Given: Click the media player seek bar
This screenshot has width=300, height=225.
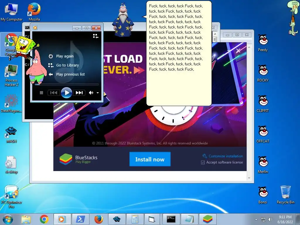Looking at the screenshot, I should pyautogui.click(x=67, y=84).
